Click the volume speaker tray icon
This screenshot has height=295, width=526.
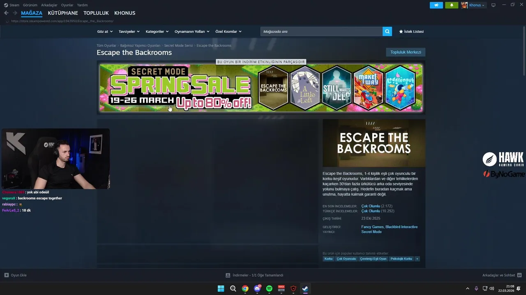click(x=492, y=288)
